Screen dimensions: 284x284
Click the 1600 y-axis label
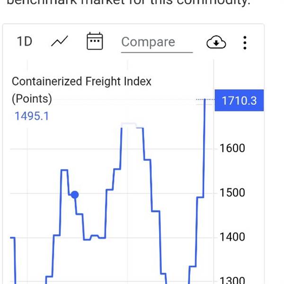click(232, 148)
